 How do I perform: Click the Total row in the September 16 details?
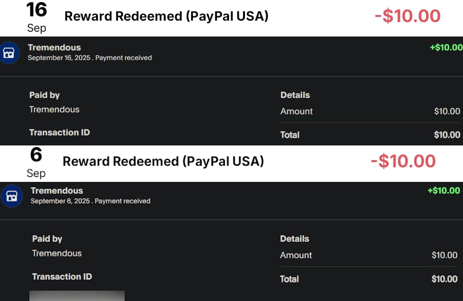370,135
